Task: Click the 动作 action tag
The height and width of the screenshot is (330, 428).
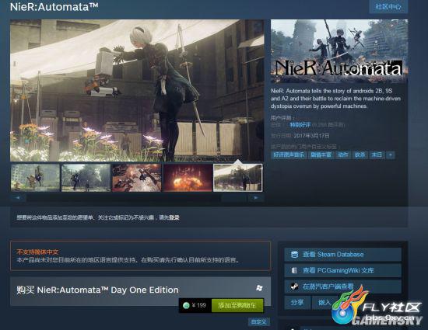Action: [x=343, y=155]
